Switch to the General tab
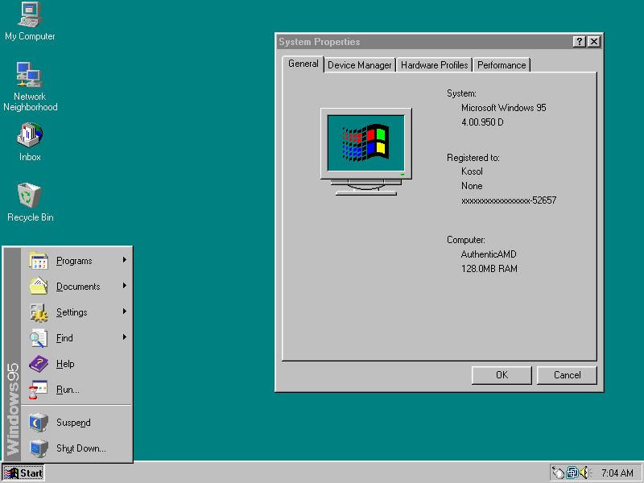This screenshot has height=483, width=644. [x=303, y=64]
